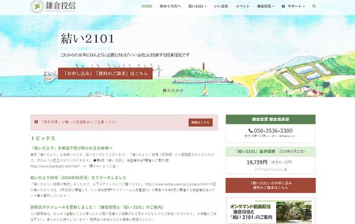Click the 結い2101 基準価額 header
This screenshot has height=224, width=355.
click(x=270, y=152)
